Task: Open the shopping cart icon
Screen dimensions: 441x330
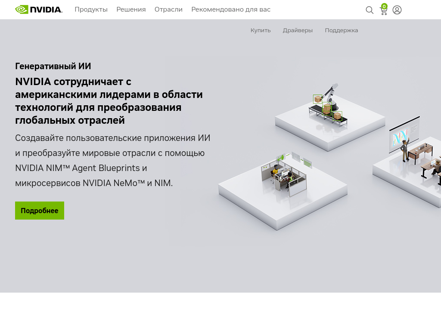Action: [384, 9]
